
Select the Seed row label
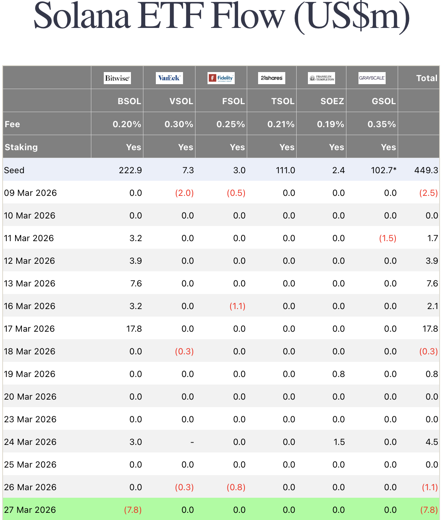pyautogui.click(x=14, y=170)
